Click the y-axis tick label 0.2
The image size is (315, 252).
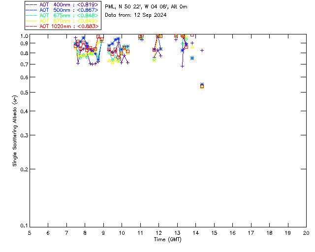click(x=23, y=169)
